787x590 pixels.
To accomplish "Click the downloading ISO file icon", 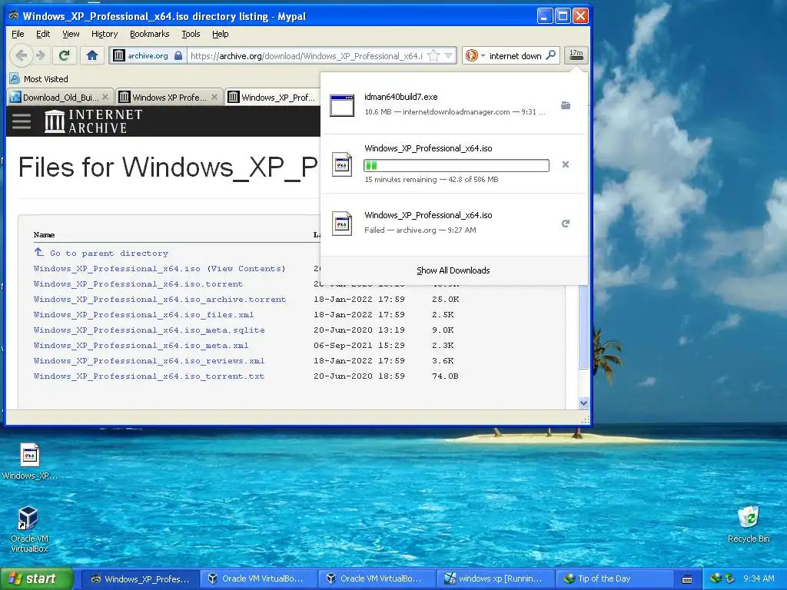I will (x=342, y=164).
